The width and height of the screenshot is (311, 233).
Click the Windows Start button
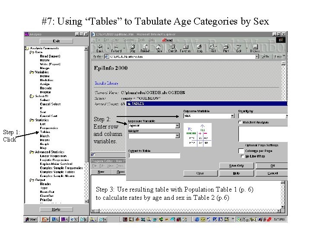point(31,219)
